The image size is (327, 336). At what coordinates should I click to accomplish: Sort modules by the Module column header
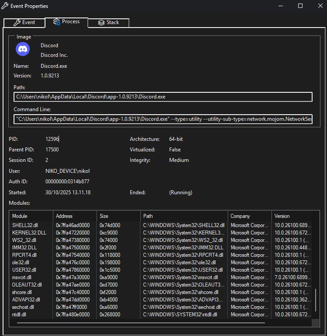31,216
